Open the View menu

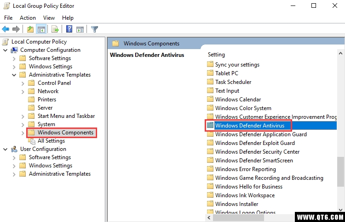[49, 18]
